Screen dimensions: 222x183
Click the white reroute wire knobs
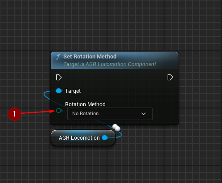click(116, 128)
